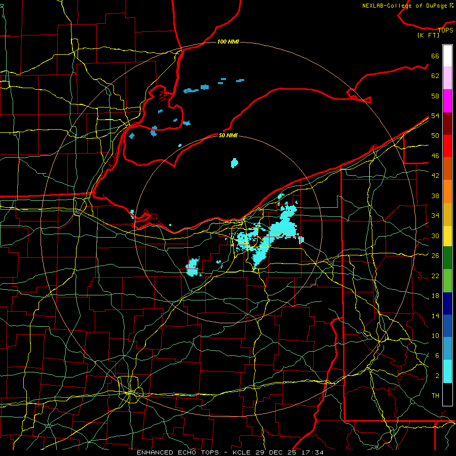Viewport: 456px width, 456px height.
Task: Click the medium blue 10 kft swatch
Action: pyautogui.click(x=447, y=326)
